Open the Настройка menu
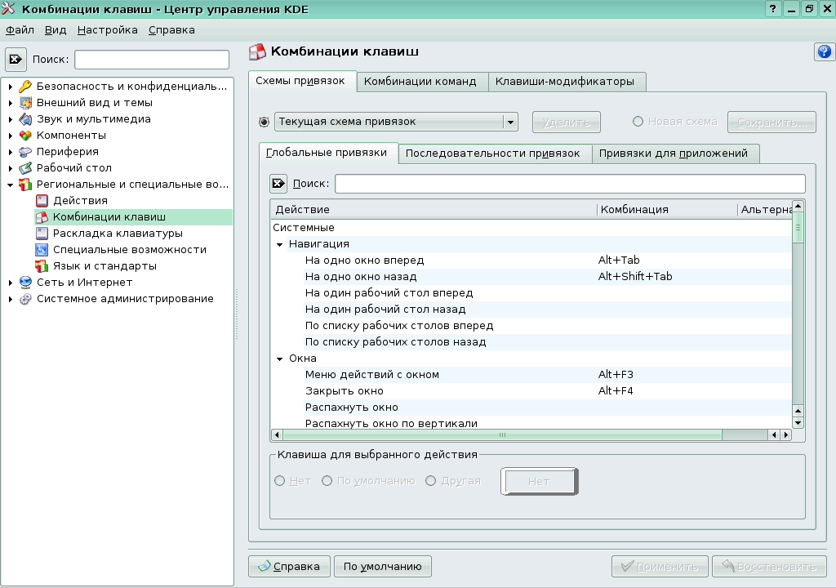Image resolution: width=836 pixels, height=588 pixels. click(109, 29)
